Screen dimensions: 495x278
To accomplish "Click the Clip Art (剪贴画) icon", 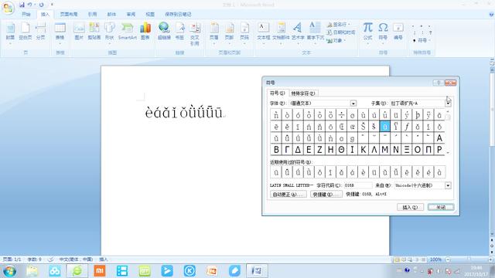I will click(94, 31).
